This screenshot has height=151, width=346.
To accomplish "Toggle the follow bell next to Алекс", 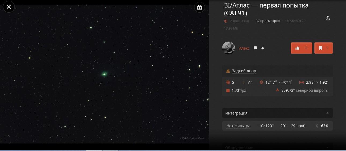I will (x=263, y=48).
